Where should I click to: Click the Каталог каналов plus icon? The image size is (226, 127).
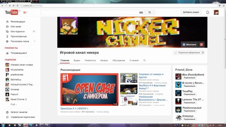(7, 112)
